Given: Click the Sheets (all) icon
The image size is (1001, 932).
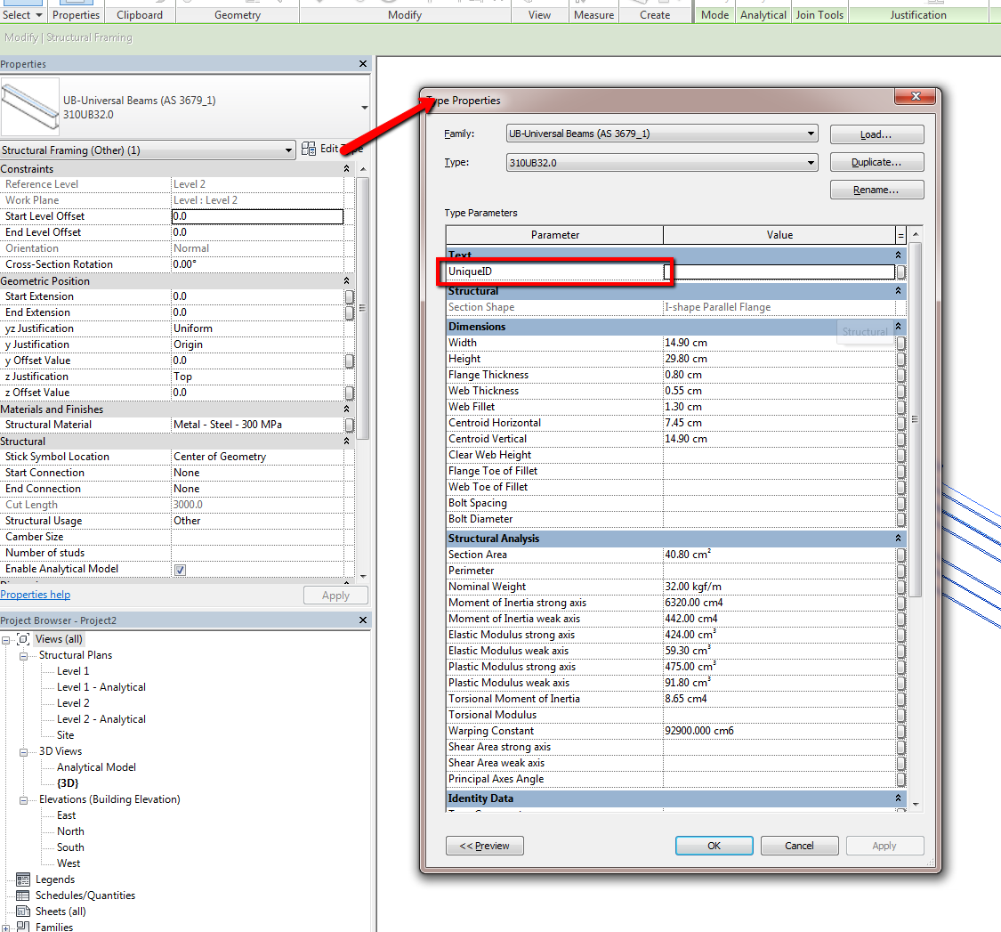Looking at the screenshot, I should 23,912.
